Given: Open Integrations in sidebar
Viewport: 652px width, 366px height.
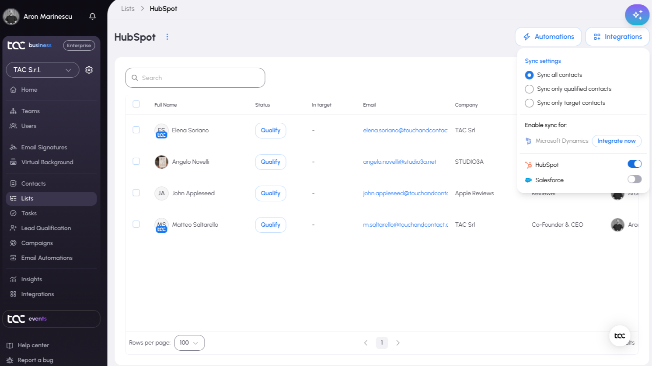Looking at the screenshot, I should click(x=51, y=294).
